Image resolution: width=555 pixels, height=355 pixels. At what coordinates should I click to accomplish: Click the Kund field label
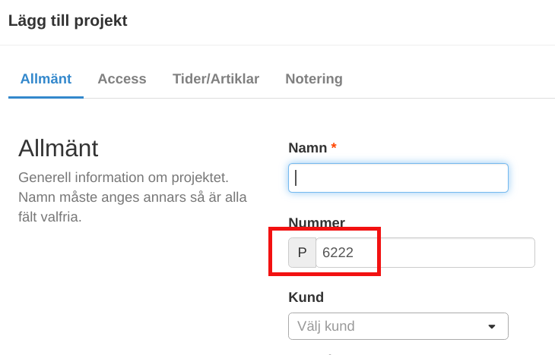pyautogui.click(x=306, y=297)
